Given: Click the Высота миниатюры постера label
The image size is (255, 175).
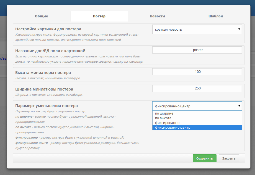Looking at the screenshot, I should tap(43, 73).
